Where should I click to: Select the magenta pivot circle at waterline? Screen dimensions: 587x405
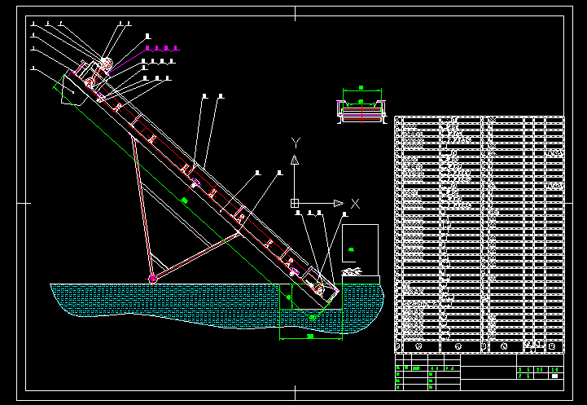(x=152, y=279)
